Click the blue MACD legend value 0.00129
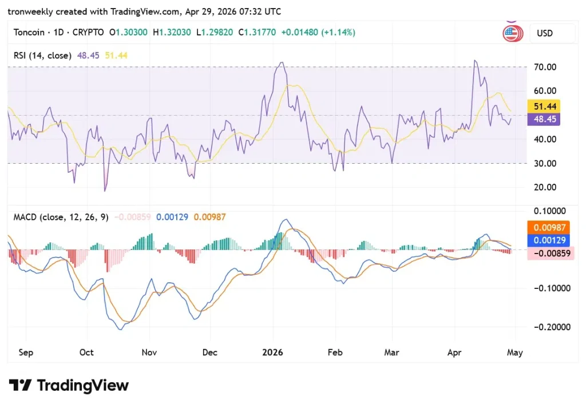The width and height of the screenshot is (586, 408). [172, 217]
